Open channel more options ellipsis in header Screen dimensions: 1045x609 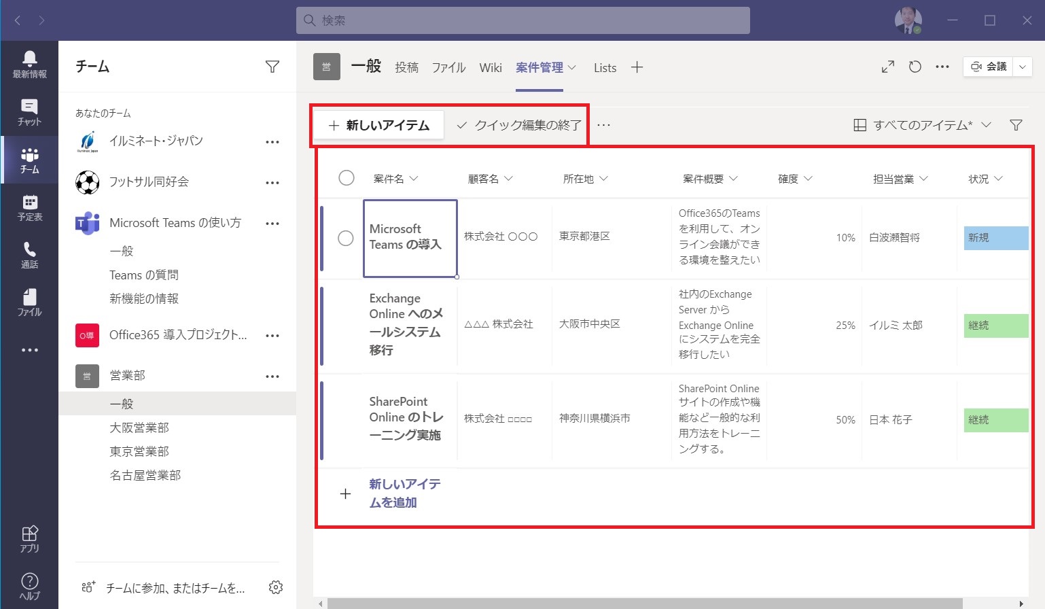coord(942,67)
